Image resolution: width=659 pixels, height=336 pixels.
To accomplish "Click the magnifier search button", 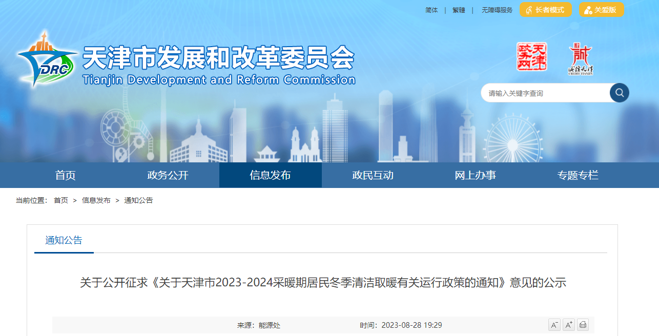I will click(619, 93).
